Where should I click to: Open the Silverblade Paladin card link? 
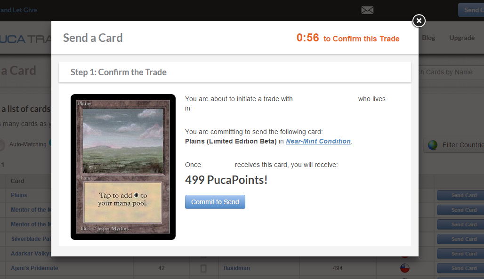click(x=31, y=239)
